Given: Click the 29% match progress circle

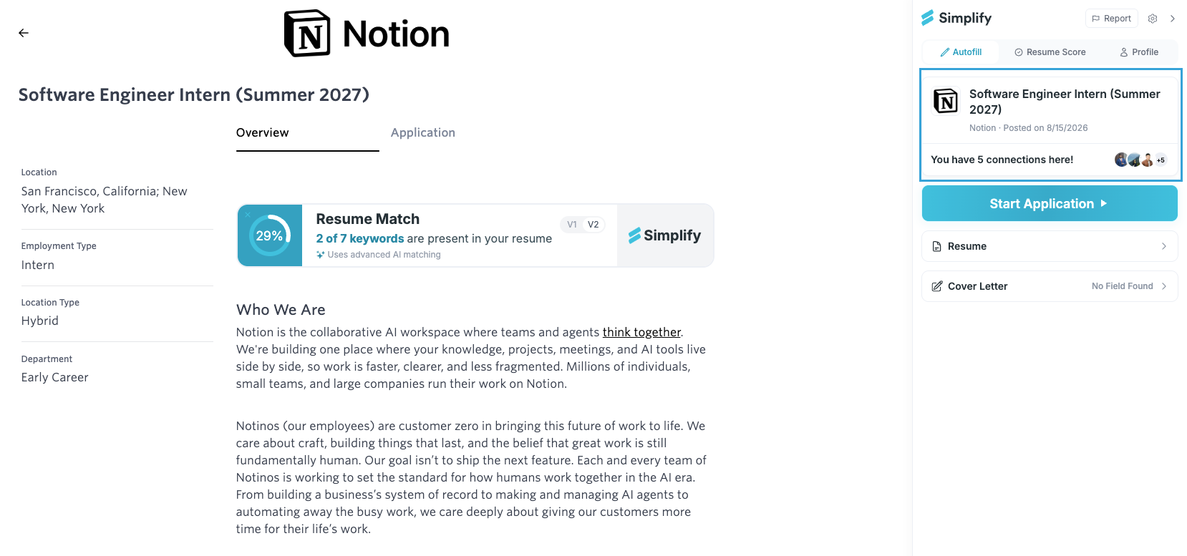Looking at the screenshot, I should [x=270, y=235].
